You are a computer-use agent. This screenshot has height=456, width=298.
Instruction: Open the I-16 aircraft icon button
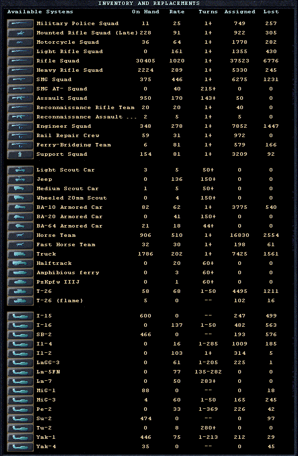tap(20, 325)
